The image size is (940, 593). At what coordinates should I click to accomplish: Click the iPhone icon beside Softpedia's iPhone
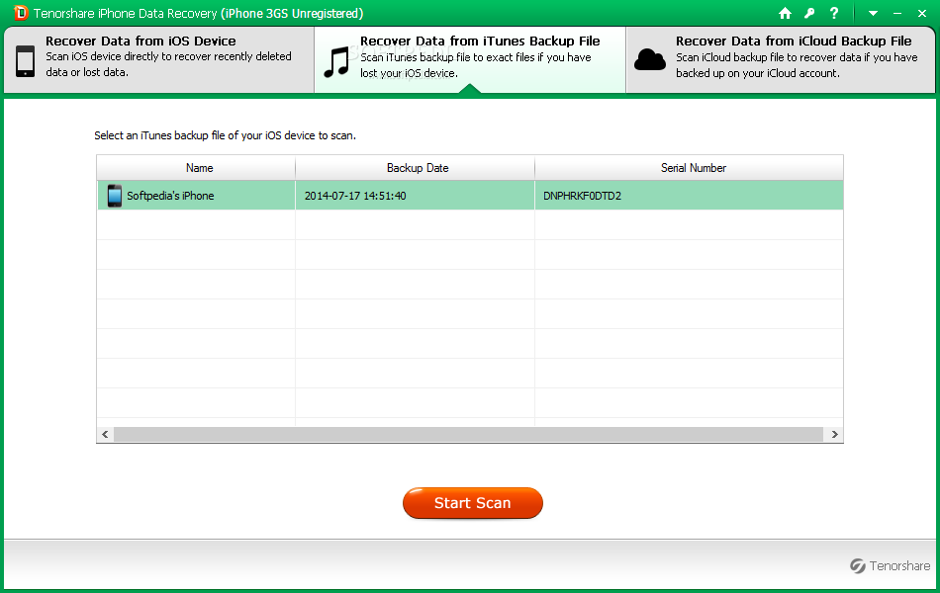[x=115, y=196]
